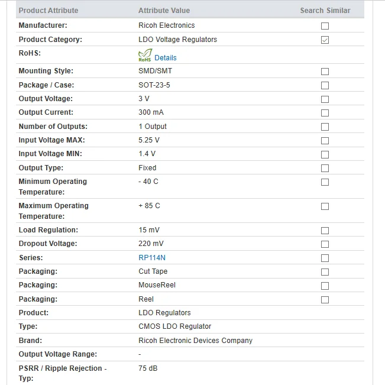Click the - 40 C temperature value

148,182
